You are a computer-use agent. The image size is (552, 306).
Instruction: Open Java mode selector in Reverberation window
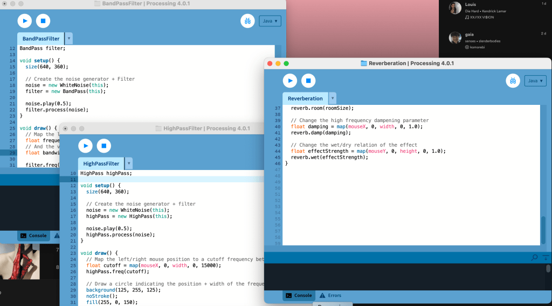535,81
